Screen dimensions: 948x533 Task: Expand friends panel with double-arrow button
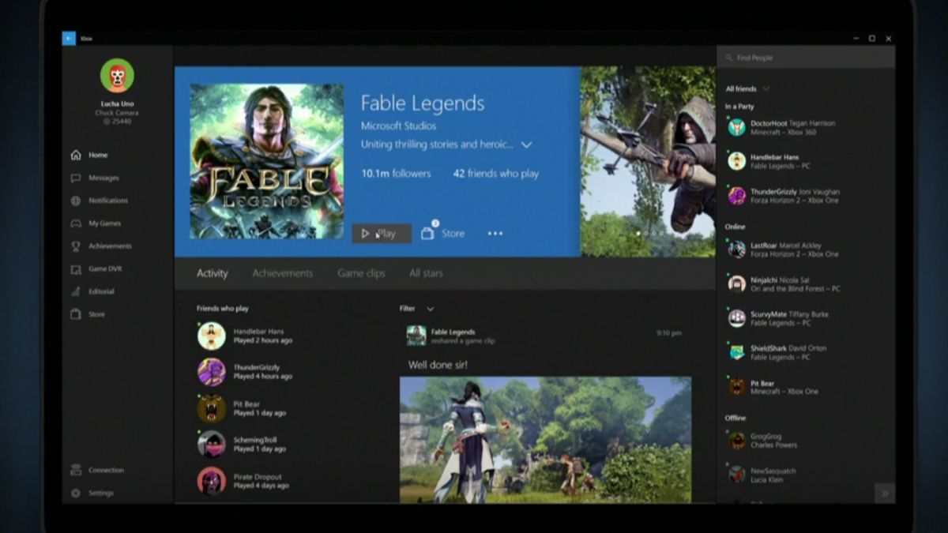click(885, 493)
